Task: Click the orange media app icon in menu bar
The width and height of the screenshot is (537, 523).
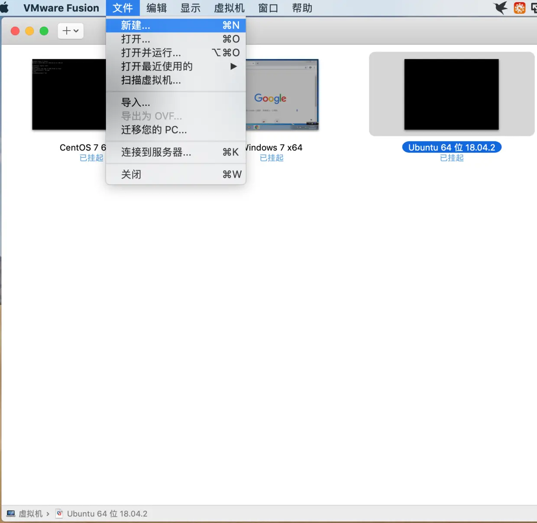Action: (519, 7)
